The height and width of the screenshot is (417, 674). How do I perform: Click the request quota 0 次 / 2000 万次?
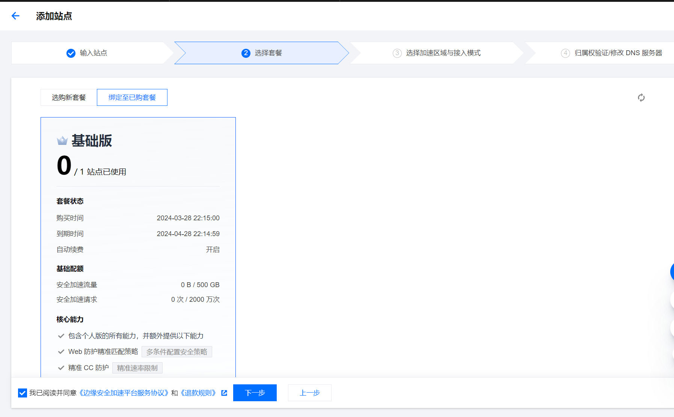click(195, 300)
